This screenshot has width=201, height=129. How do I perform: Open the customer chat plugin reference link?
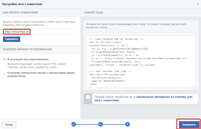[143, 99]
